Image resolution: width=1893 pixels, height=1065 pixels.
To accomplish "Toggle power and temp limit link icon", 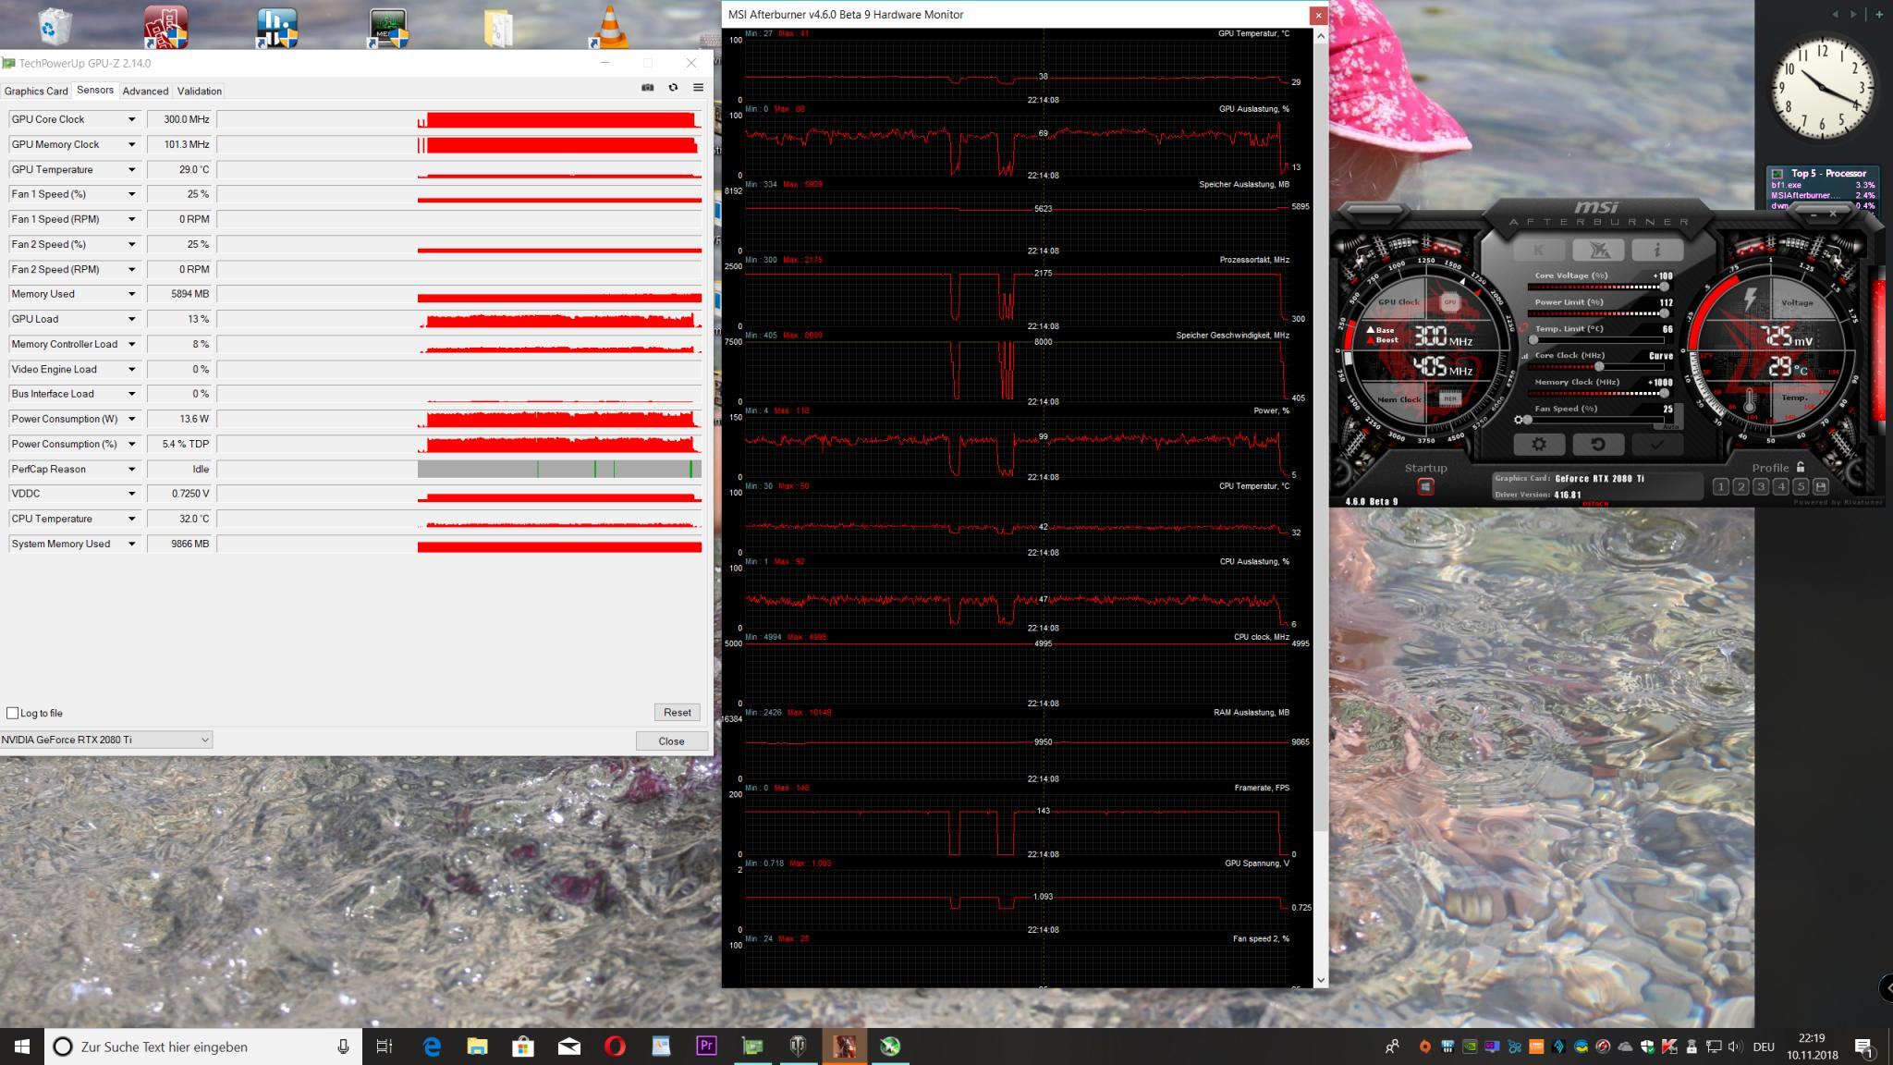I will pyautogui.click(x=1523, y=327).
